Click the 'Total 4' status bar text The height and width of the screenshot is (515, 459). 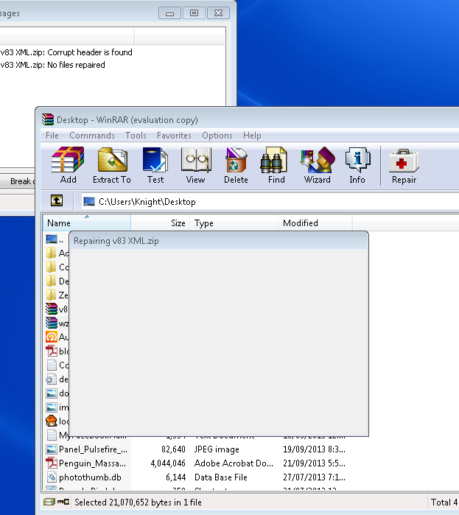pyautogui.click(x=444, y=502)
